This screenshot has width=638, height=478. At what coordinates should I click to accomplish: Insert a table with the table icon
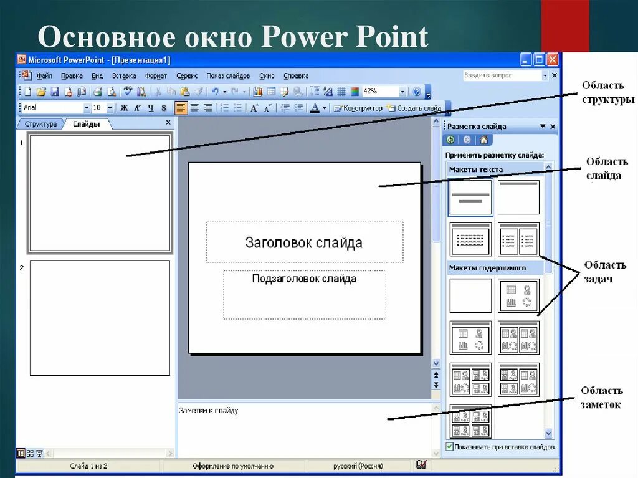(272, 92)
